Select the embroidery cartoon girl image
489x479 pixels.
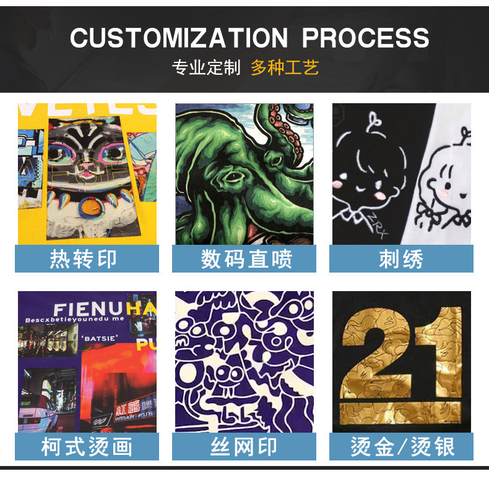[x=402, y=174]
